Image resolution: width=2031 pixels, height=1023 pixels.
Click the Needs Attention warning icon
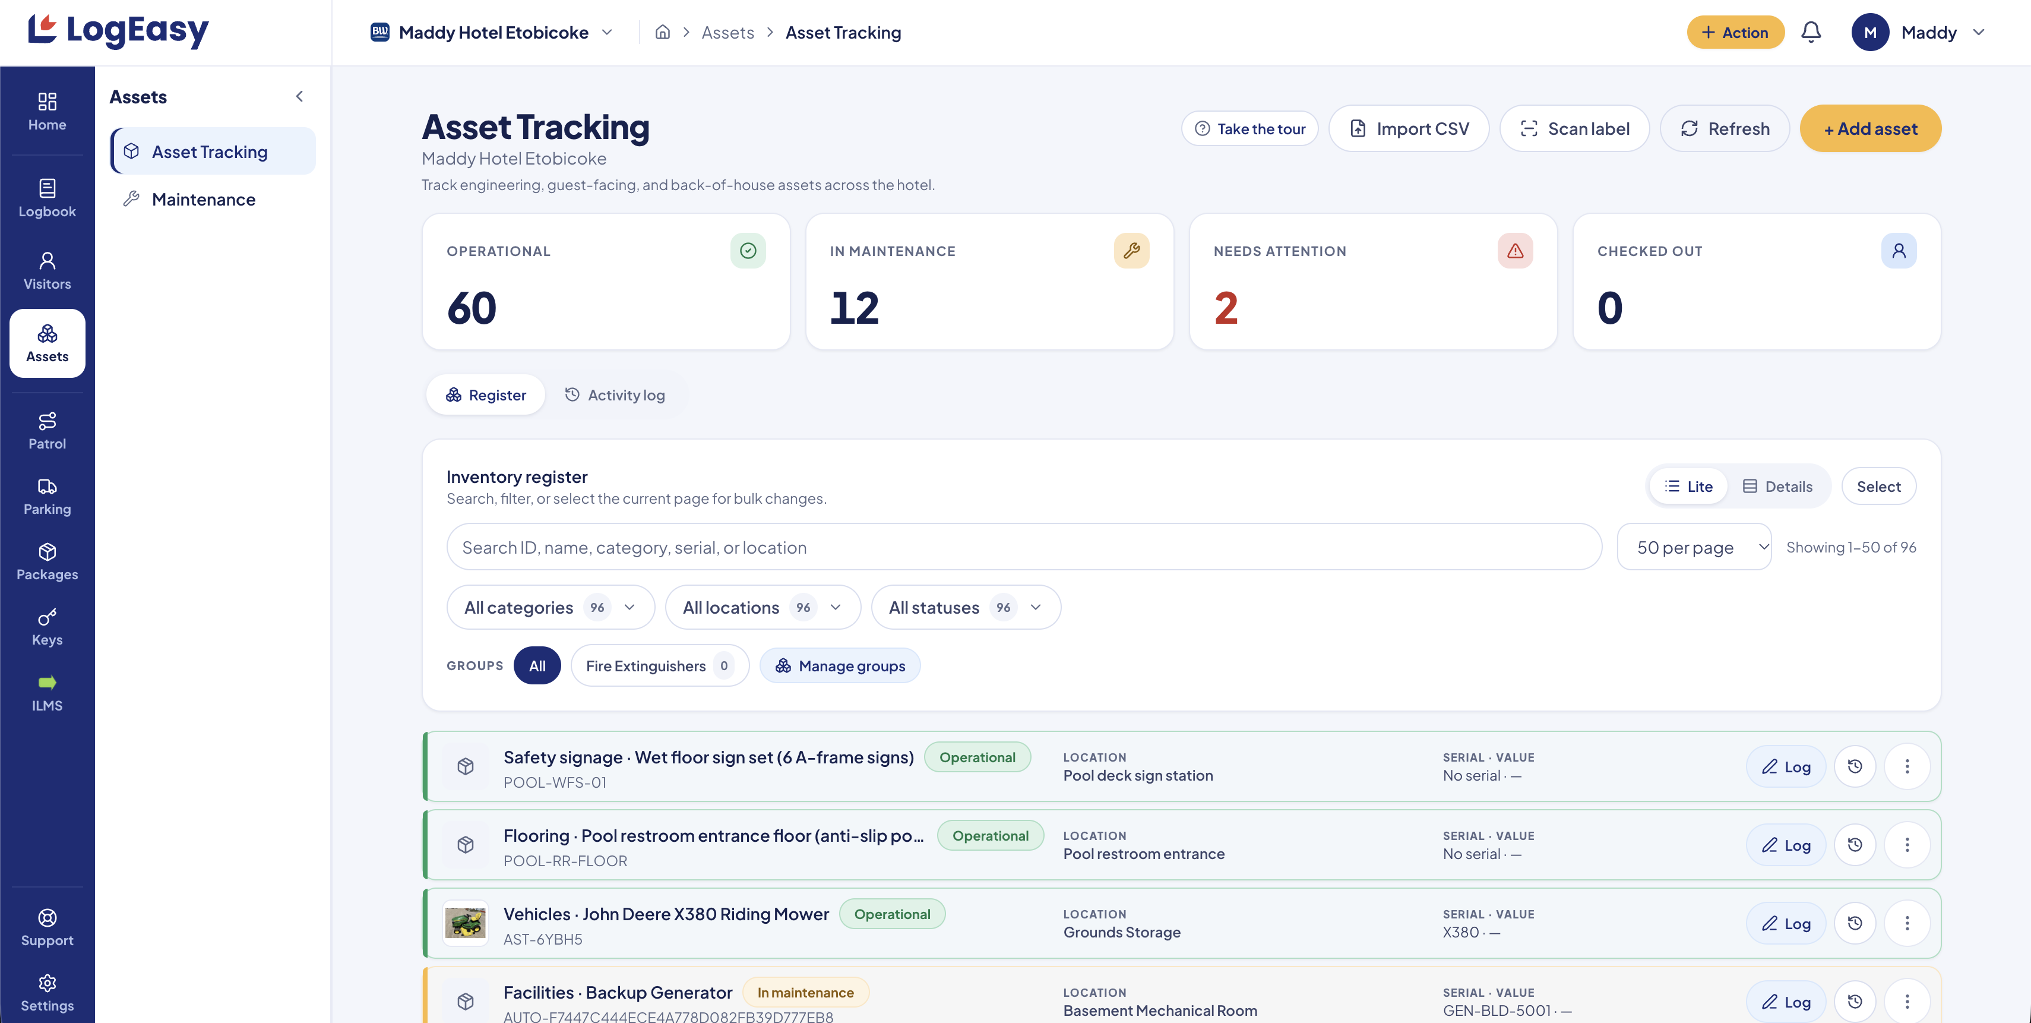[1514, 251]
